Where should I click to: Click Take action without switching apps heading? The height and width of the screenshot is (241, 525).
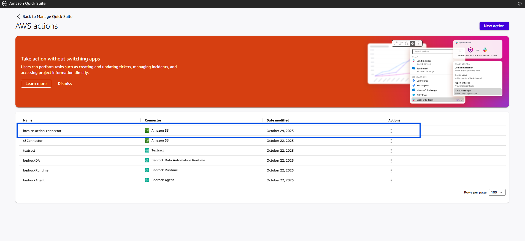(60, 59)
